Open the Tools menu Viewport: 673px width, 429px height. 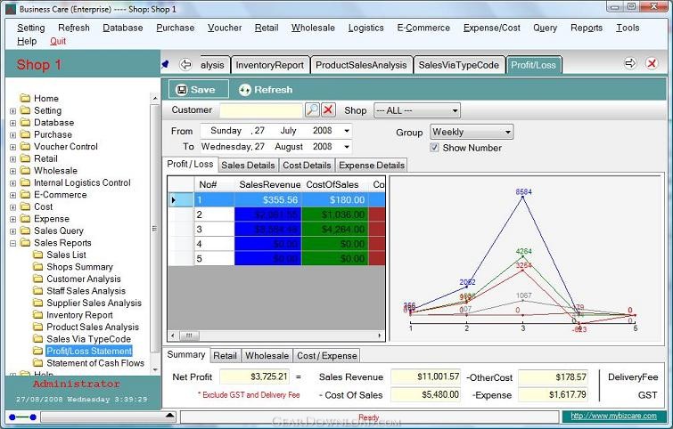coord(628,28)
